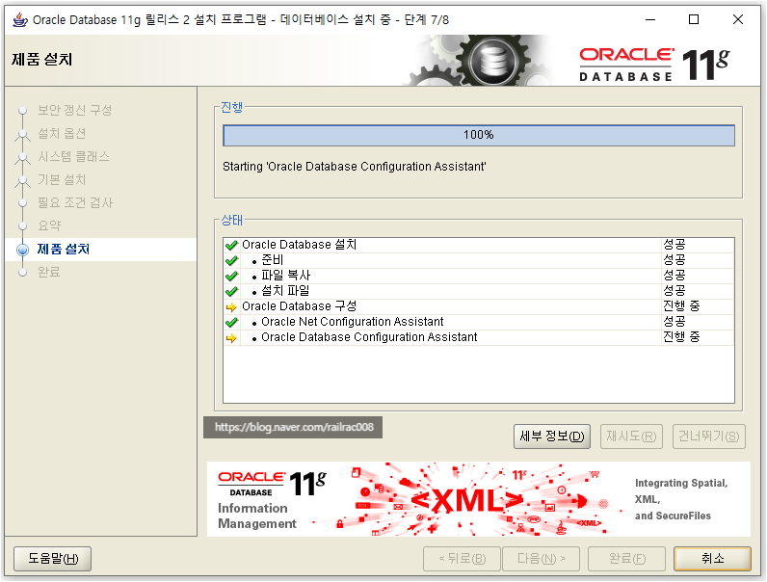Image resolution: width=767 pixels, height=582 pixels.
Task: Click the check beside Oracle Net Configuration Assistant
Action: click(232, 322)
